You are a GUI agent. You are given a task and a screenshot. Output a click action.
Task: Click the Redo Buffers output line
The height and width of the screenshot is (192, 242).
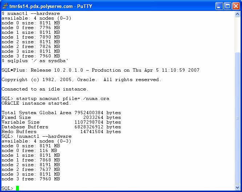pyautogui.click(x=61, y=132)
